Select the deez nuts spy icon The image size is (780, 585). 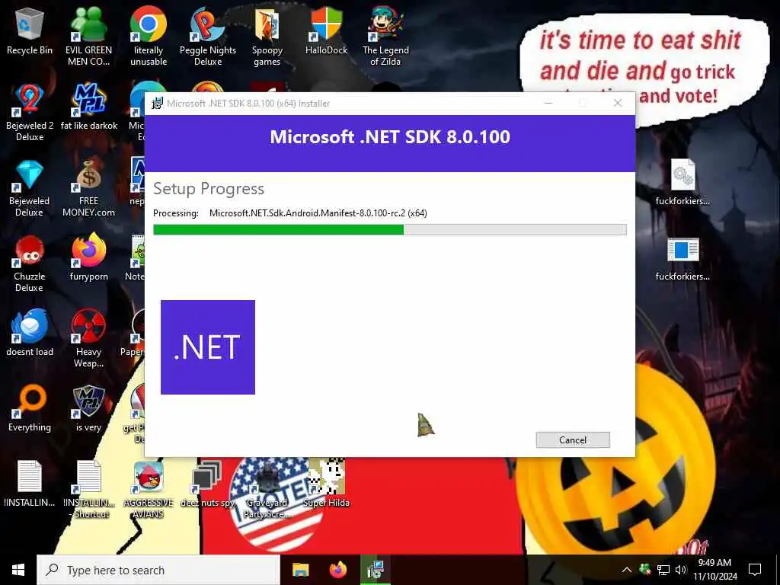point(207,484)
